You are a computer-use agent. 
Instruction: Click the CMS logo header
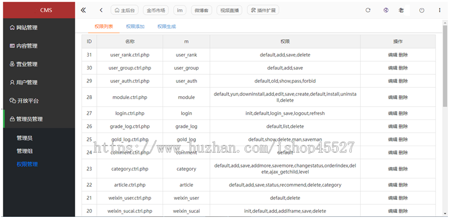click(39, 10)
